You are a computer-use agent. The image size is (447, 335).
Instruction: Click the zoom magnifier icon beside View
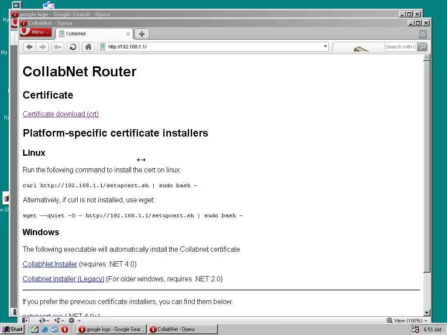point(389,320)
